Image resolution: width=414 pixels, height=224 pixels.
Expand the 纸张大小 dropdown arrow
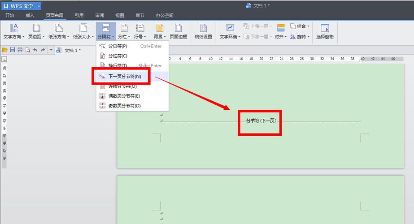(93, 37)
